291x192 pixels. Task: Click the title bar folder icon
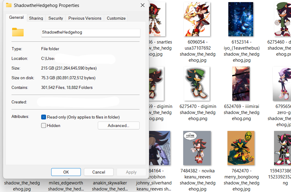pos(8,5)
